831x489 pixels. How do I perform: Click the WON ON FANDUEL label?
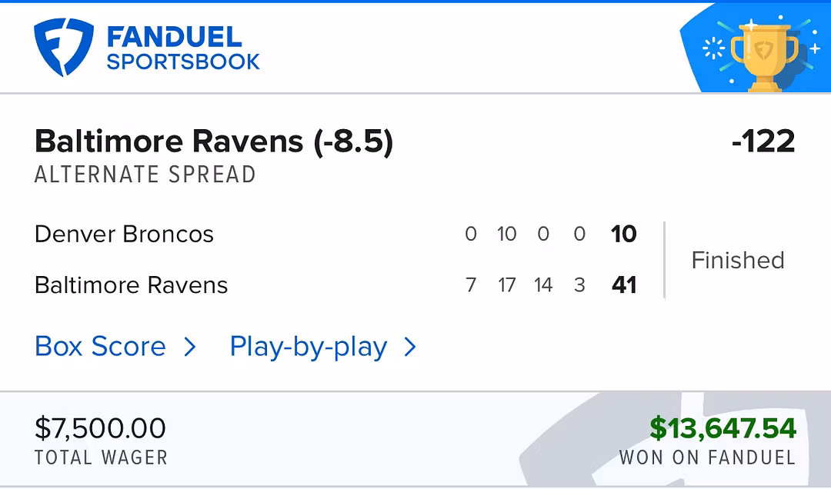tap(707, 457)
